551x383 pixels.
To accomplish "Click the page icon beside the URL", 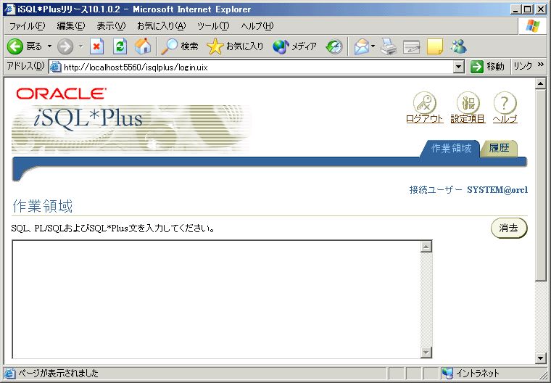I will click(56, 67).
